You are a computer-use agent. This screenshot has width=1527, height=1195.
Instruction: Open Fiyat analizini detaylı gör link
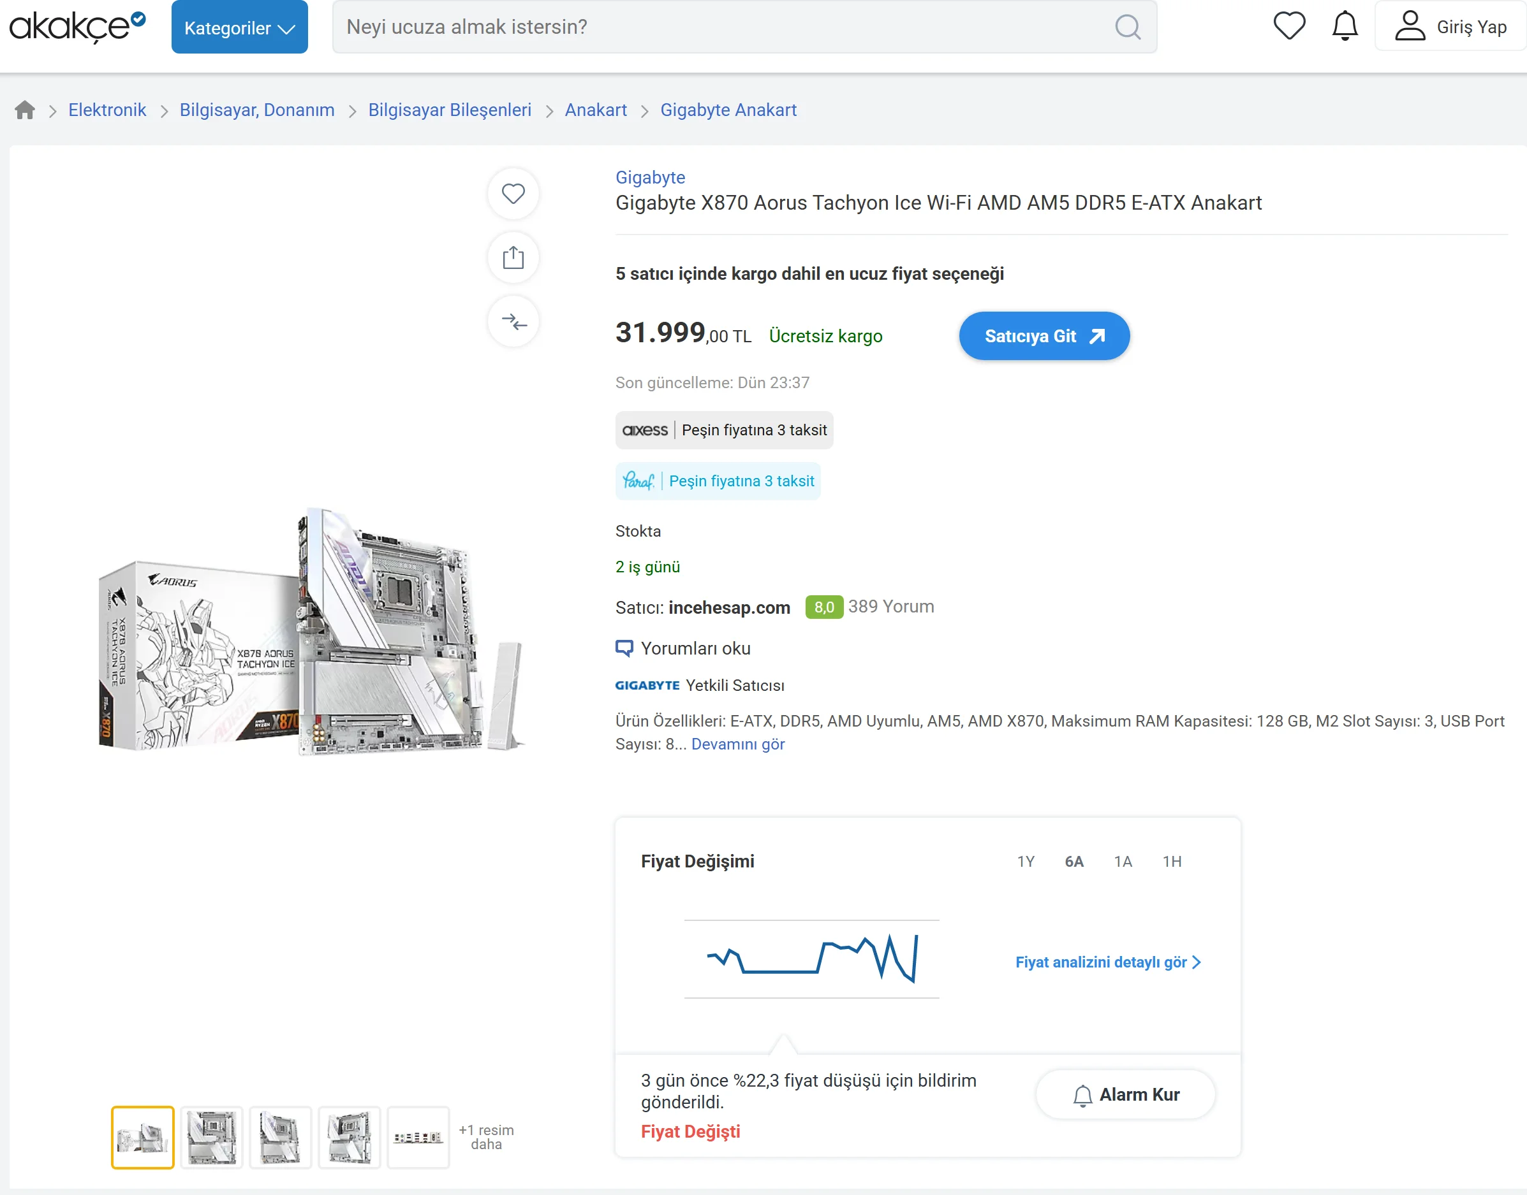[1108, 962]
